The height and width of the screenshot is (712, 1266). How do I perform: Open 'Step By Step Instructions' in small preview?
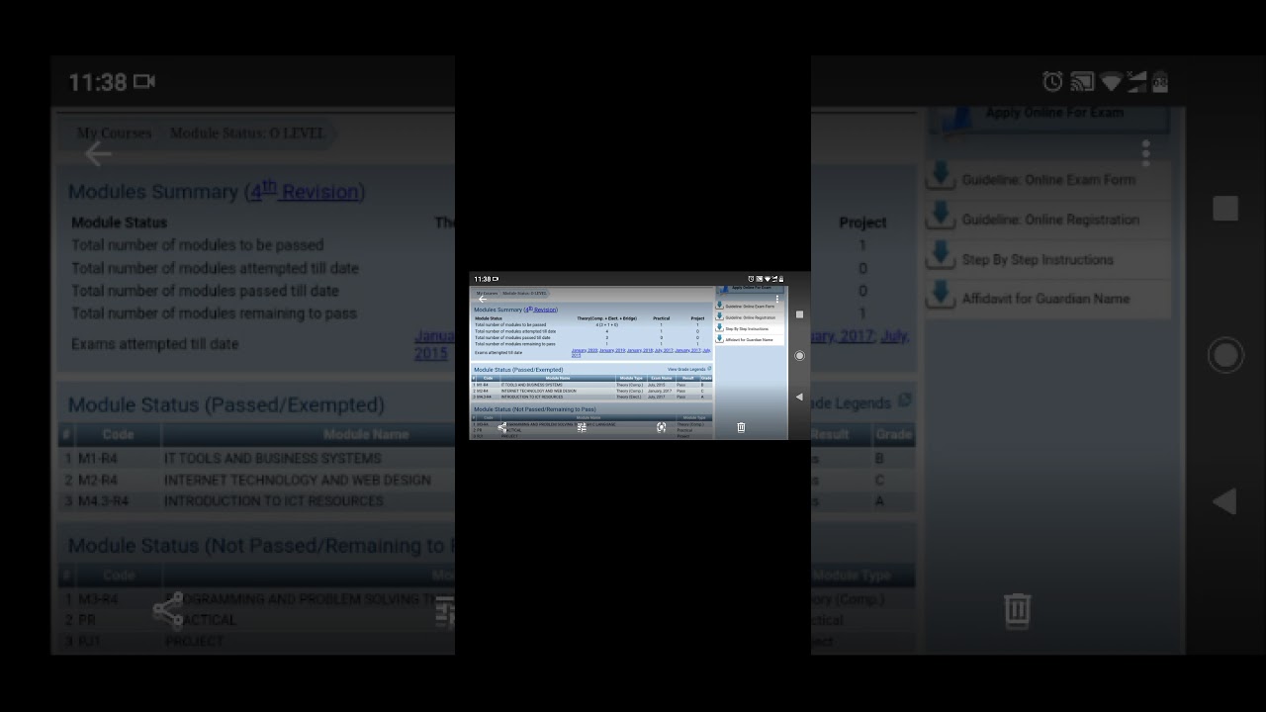click(x=747, y=329)
